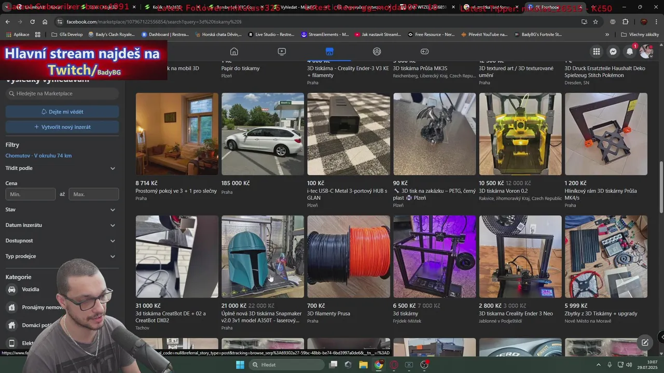Click Vytvořit nový inzerát button

(x=62, y=127)
